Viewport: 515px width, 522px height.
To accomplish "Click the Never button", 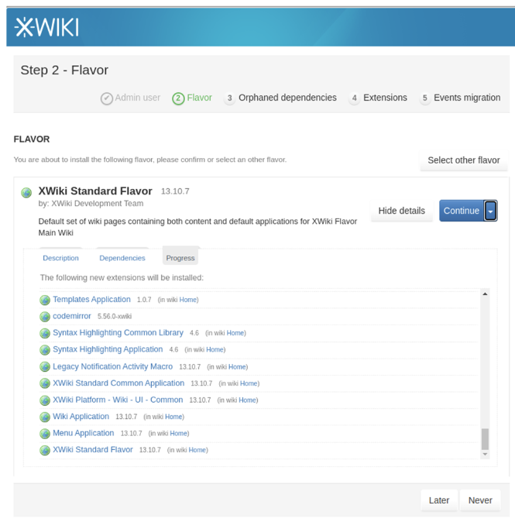I will pos(480,500).
